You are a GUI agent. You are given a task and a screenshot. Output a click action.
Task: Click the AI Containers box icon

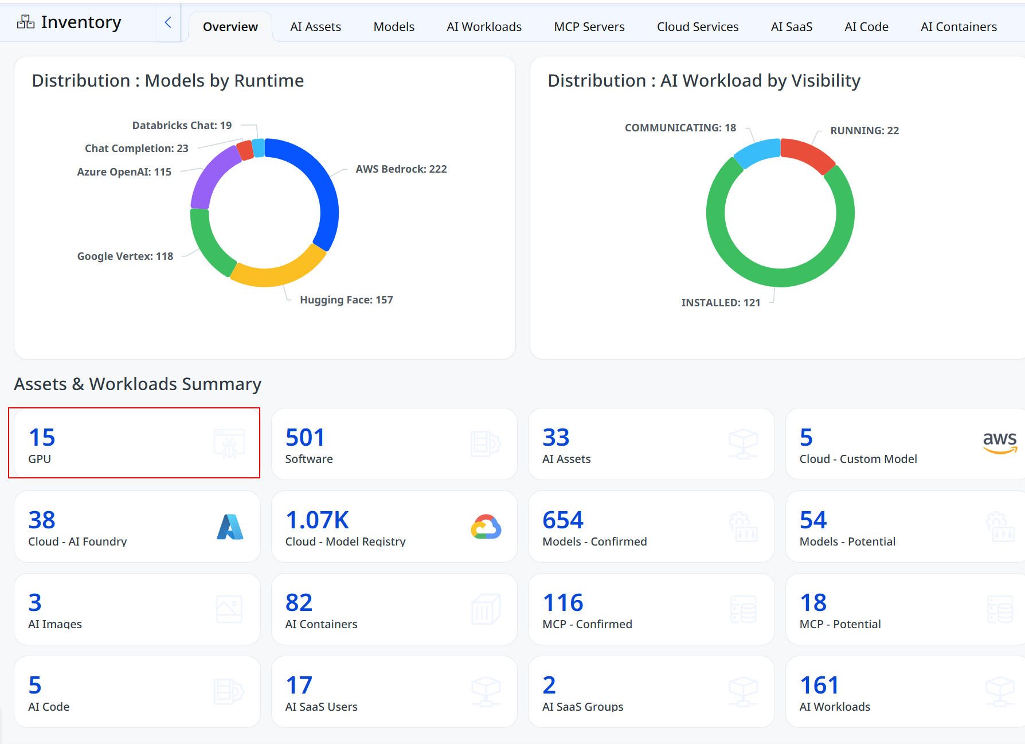(486, 609)
